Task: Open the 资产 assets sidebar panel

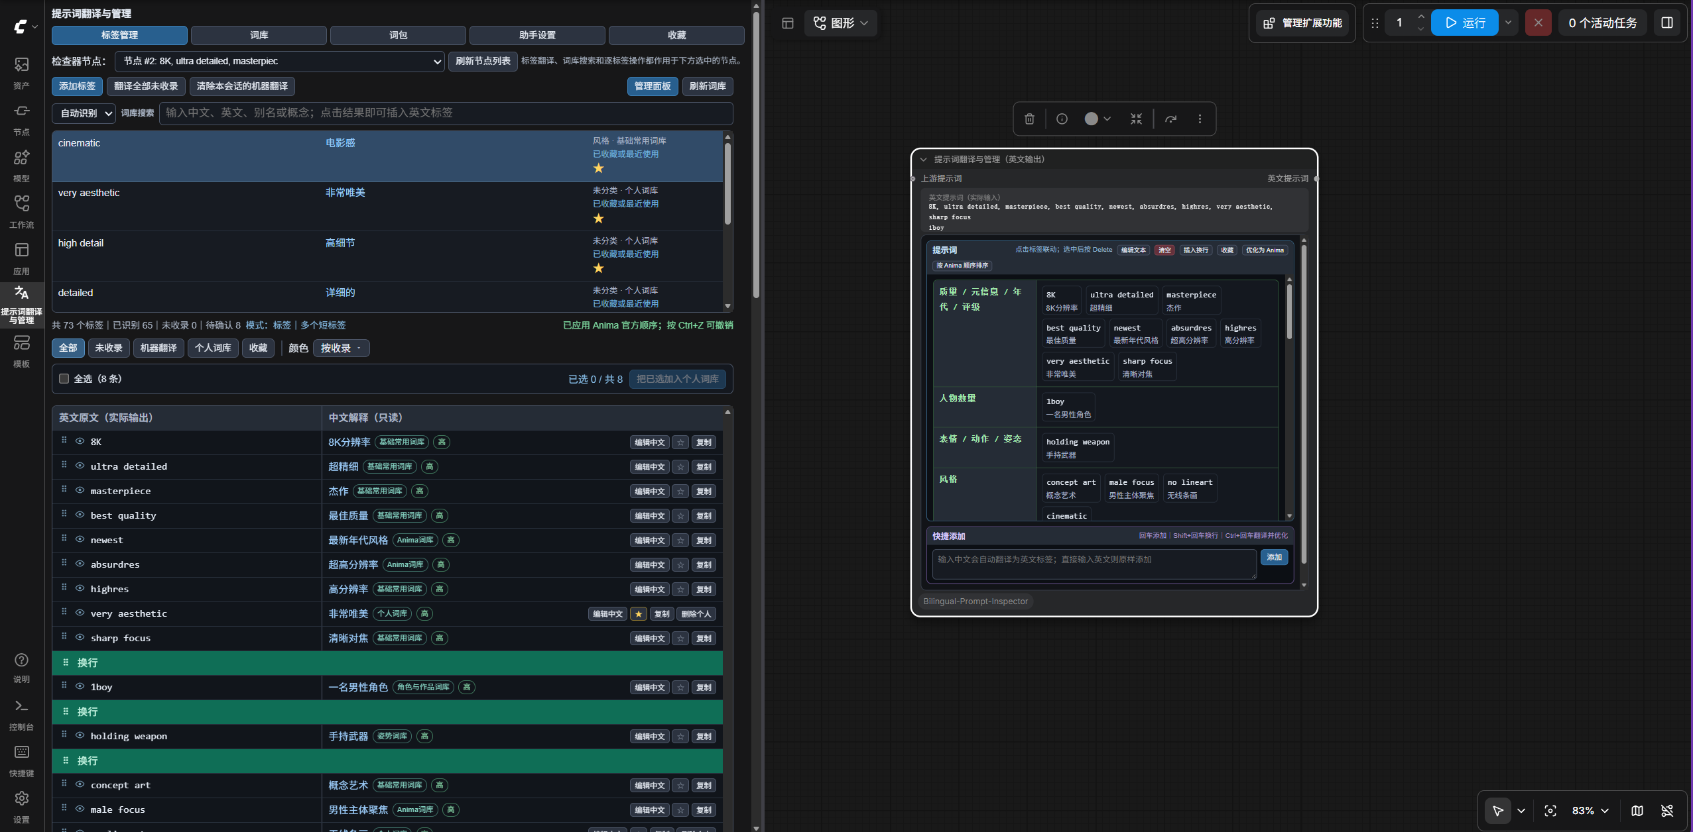Action: click(21, 72)
